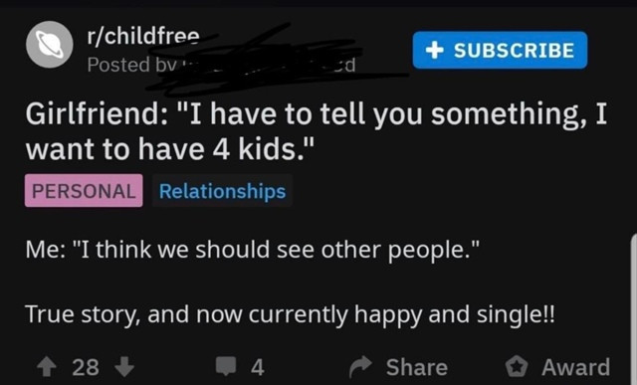This screenshot has height=385, width=637.
Task: Open the r/childfree subreddit link
Action: click(x=143, y=36)
